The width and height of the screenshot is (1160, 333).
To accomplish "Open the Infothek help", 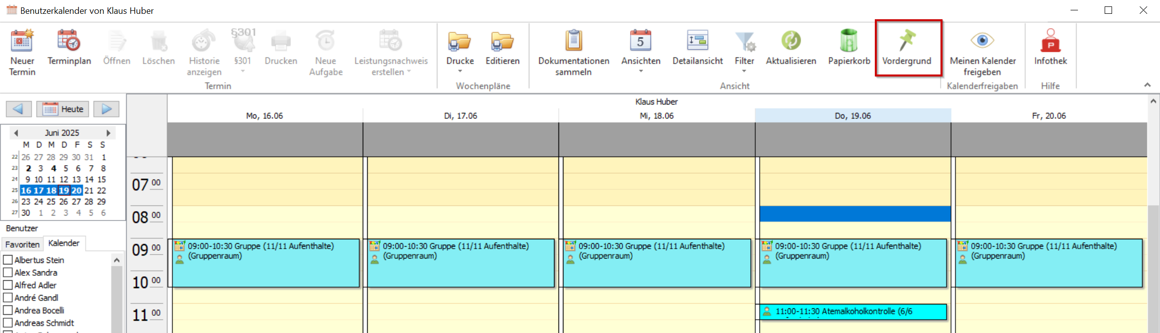I will 1050,41.
